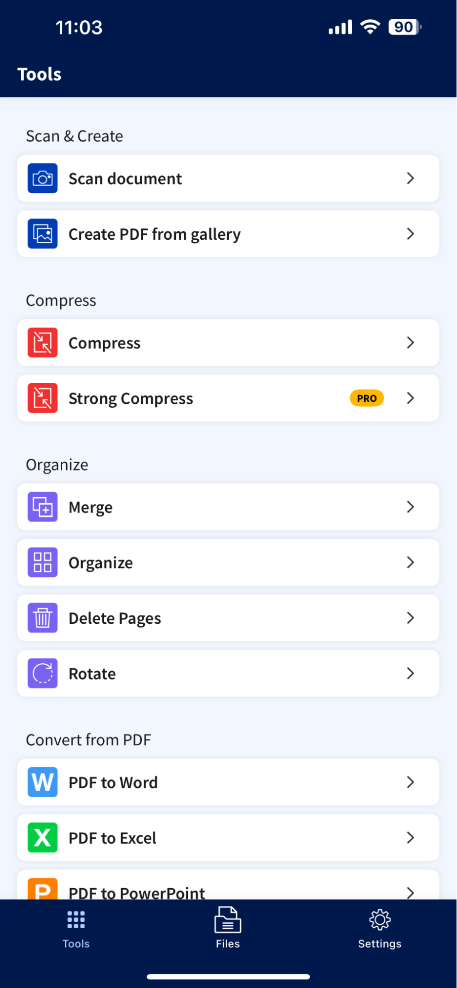The image size is (457, 988).
Task: Tap the home indicator bar
Action: coord(228,972)
